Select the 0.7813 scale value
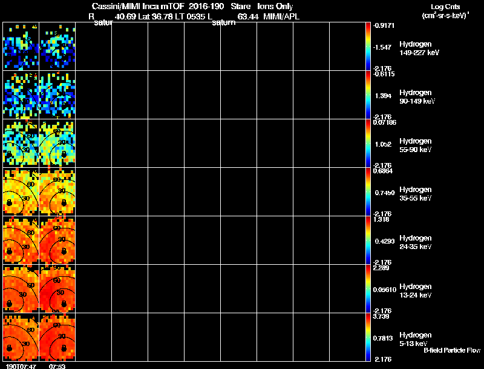 pyautogui.click(x=383, y=339)
